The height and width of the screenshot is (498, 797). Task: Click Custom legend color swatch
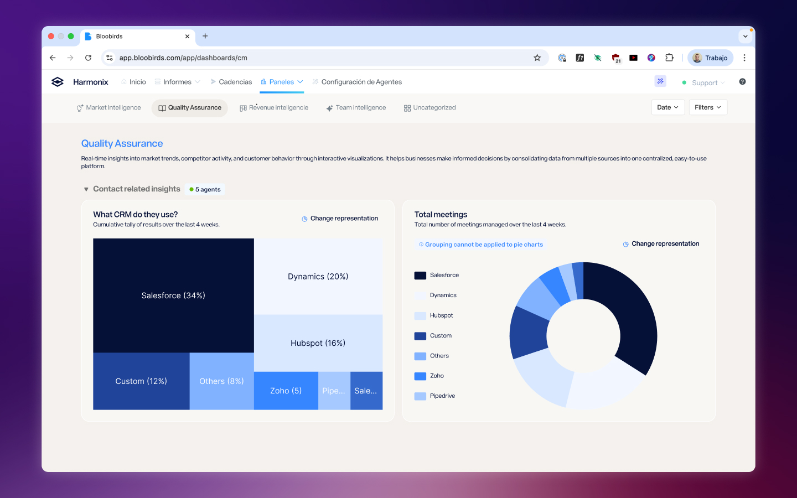tap(420, 336)
